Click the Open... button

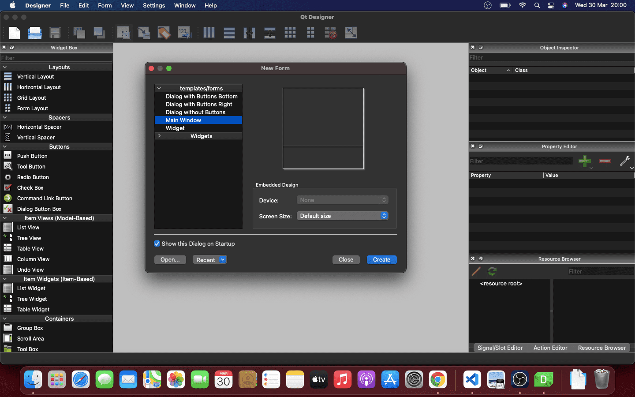[170, 259]
